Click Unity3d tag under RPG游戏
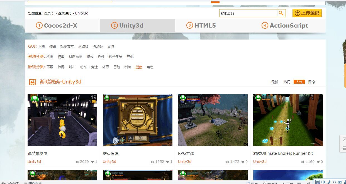346x184 pixels. (x=185, y=162)
